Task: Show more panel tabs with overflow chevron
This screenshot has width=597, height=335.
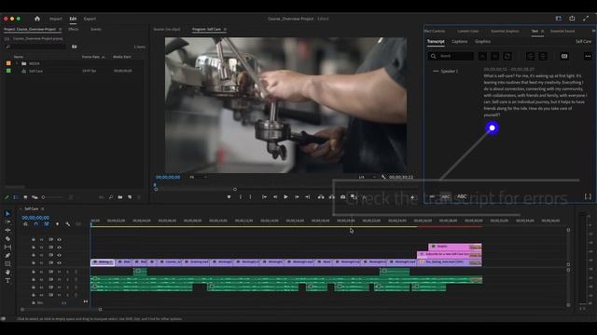Action: pyautogui.click(x=593, y=31)
